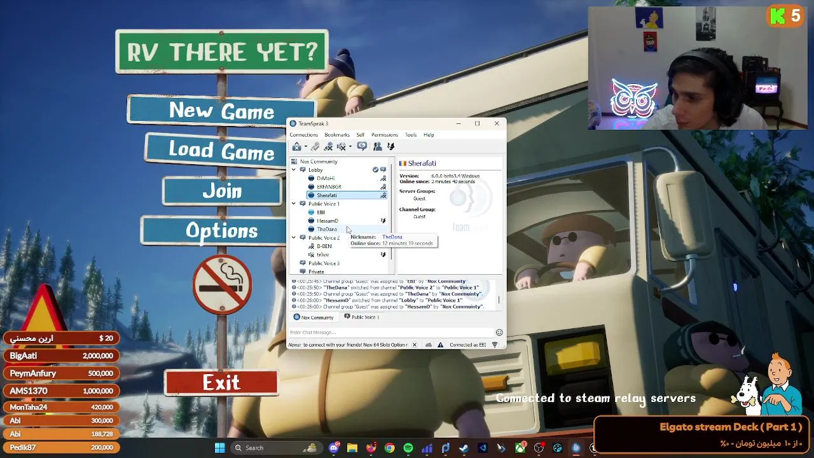
Task: Toggle mute microphone in TeamSpeak toolbar
Action: pyautogui.click(x=328, y=147)
